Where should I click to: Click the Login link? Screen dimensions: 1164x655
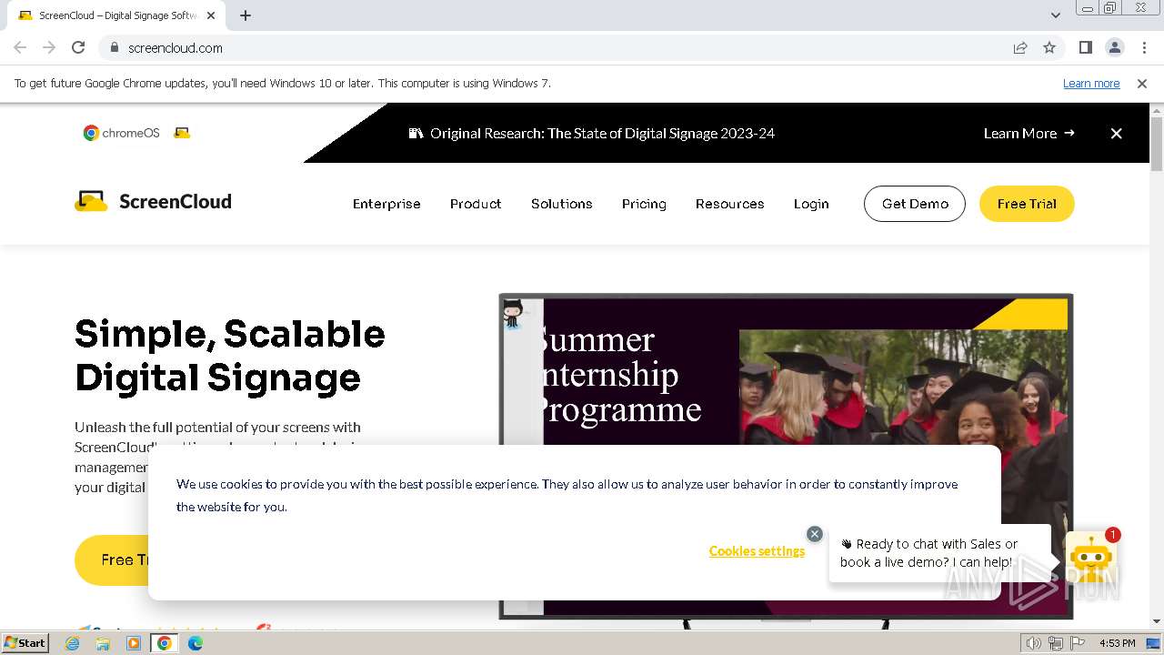pos(811,204)
